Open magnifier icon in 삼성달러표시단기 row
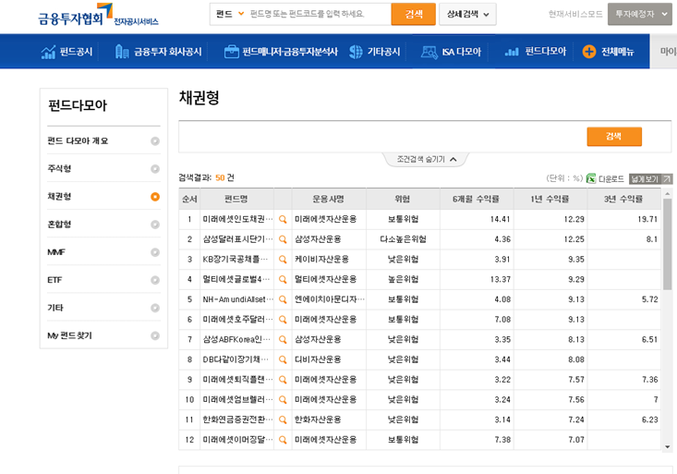Viewport: 677px width, 474px height. pos(283,239)
